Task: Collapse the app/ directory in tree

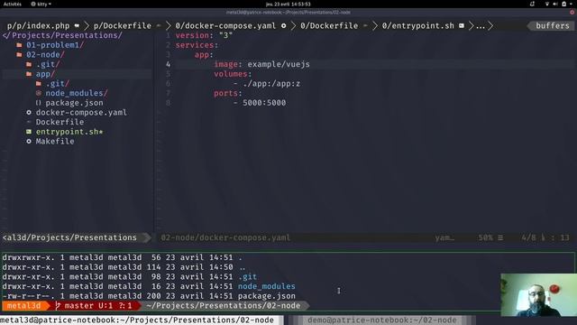Action: coord(45,74)
